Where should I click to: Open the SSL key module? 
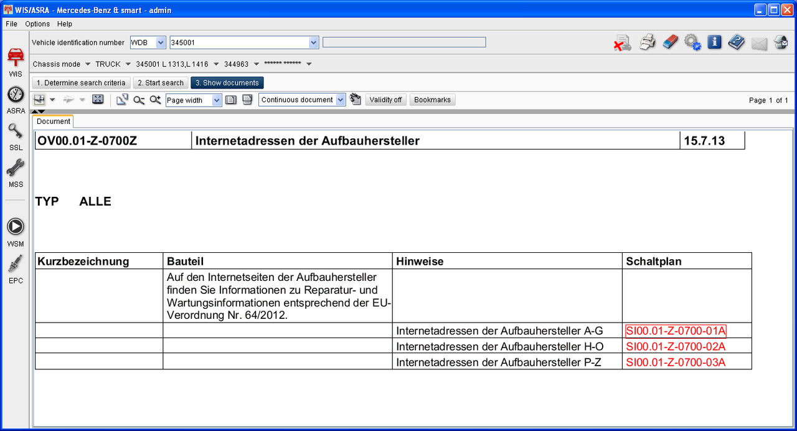pos(16,136)
